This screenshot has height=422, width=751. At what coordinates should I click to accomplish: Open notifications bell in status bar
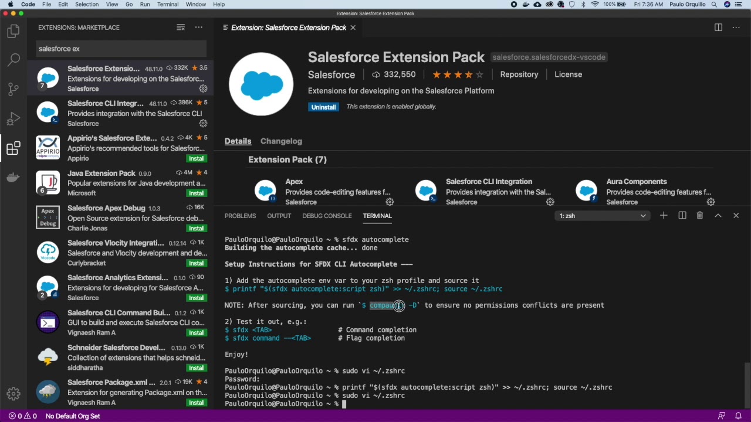click(739, 416)
